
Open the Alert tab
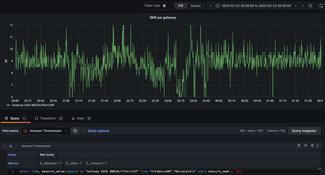point(80,118)
